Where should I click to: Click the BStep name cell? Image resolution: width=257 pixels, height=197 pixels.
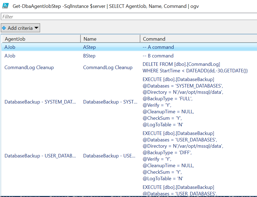(x=89, y=56)
